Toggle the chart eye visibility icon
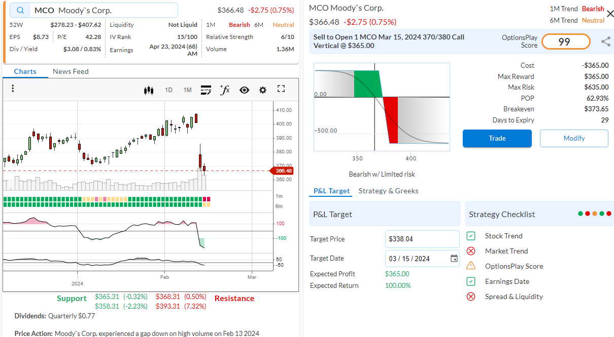Viewport: 614px width, 337px height. click(x=244, y=90)
